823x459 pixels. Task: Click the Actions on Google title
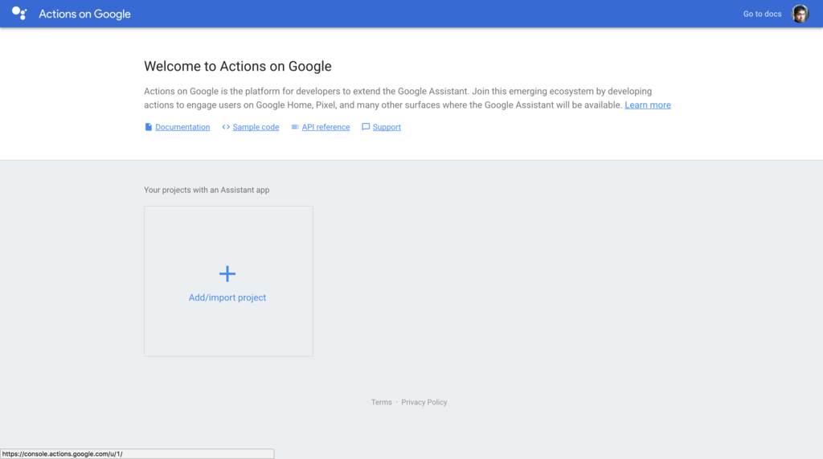pos(84,14)
